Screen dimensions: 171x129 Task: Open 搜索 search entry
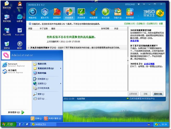point(39,94)
